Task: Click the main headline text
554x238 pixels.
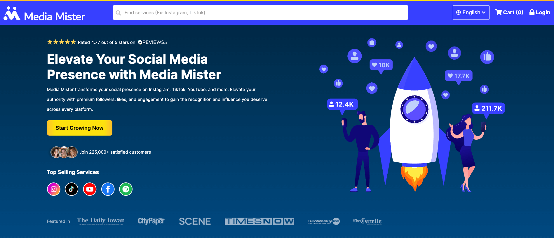Action: tap(134, 67)
